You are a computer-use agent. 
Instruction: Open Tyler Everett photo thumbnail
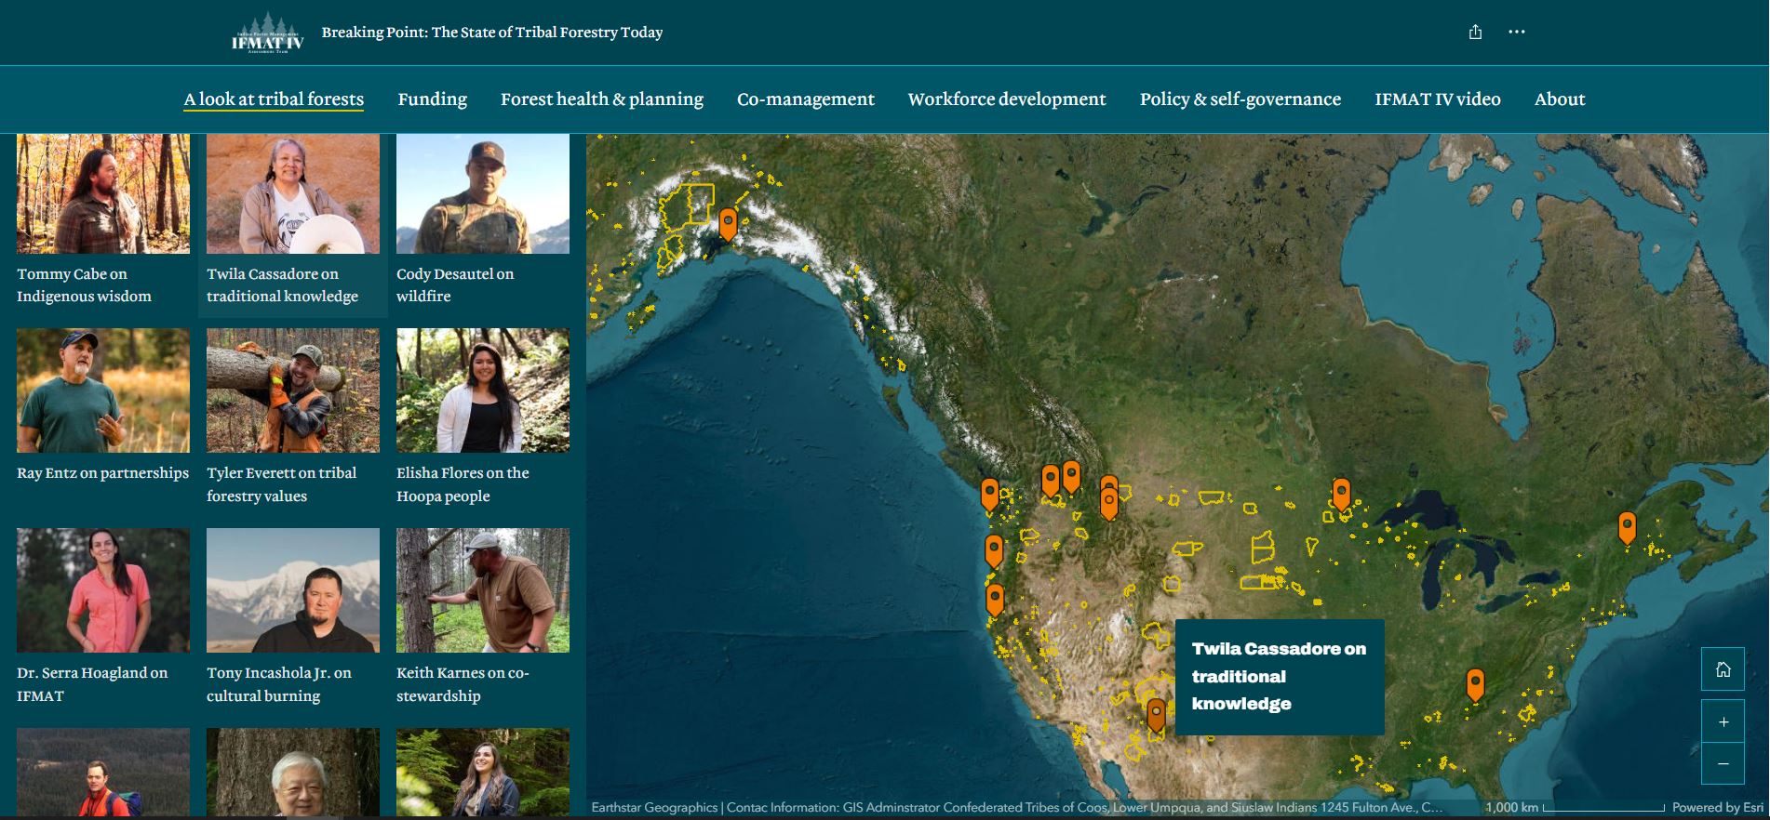(x=293, y=390)
